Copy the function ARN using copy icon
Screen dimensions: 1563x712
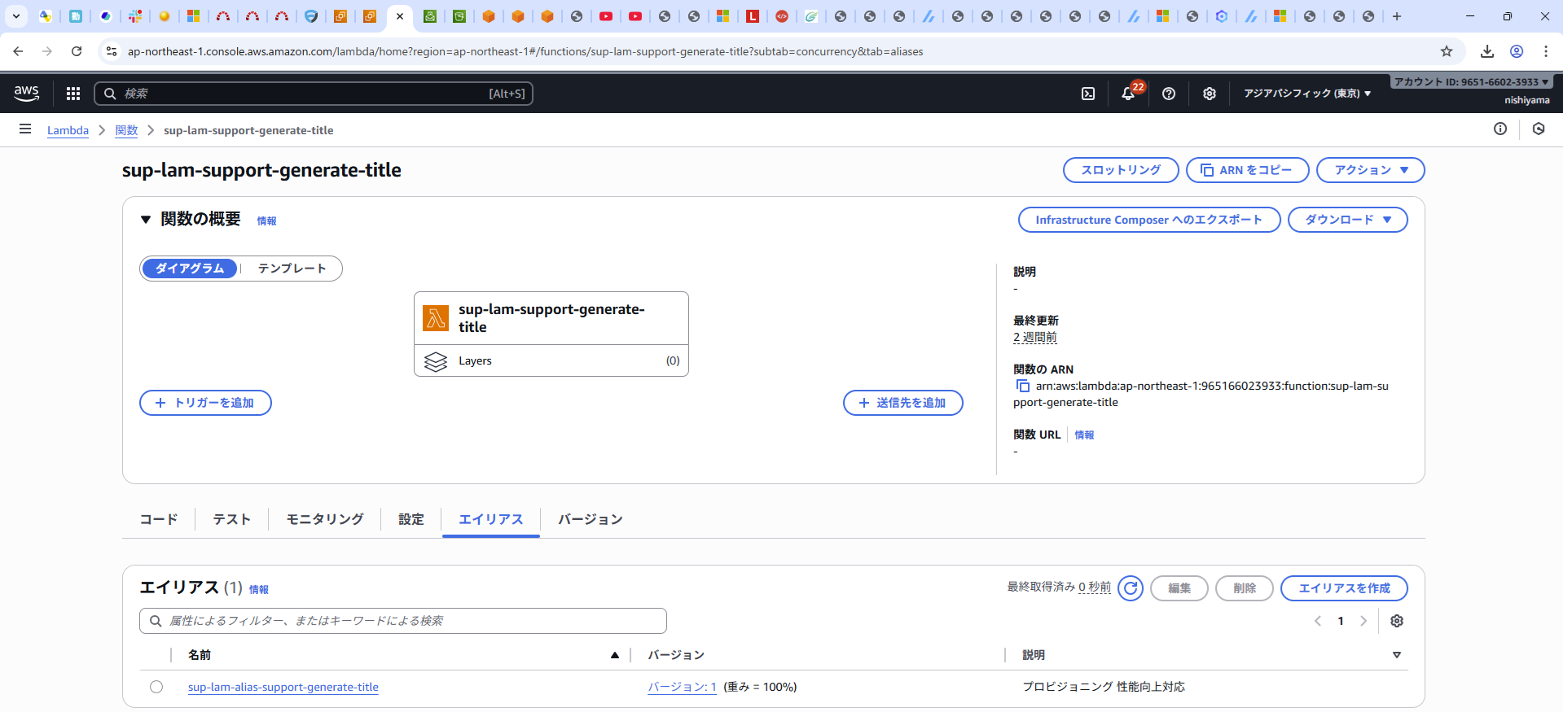1022,387
